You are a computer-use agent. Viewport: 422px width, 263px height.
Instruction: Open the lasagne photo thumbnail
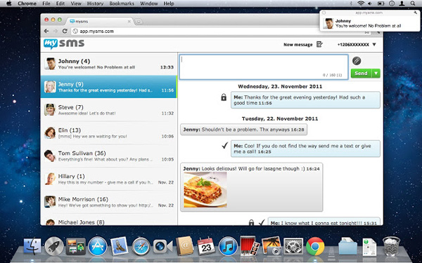205,190
